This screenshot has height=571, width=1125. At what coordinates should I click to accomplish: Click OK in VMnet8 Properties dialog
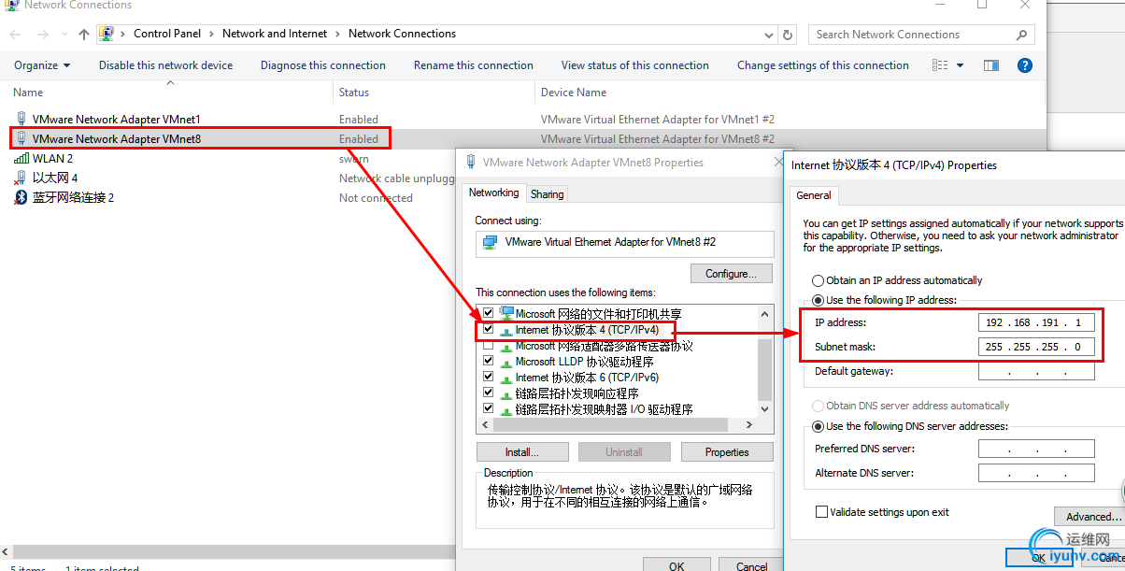coord(677,564)
